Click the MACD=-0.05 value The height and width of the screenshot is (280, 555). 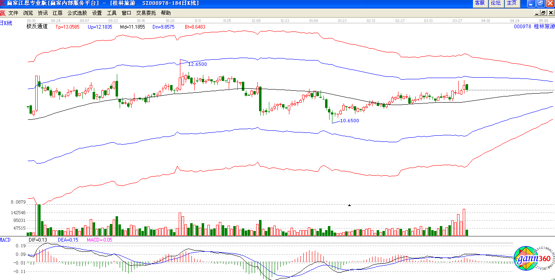click(100, 240)
